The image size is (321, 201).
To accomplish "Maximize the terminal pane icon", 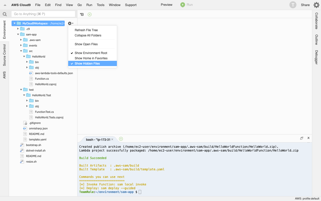I will (x=302, y=138).
